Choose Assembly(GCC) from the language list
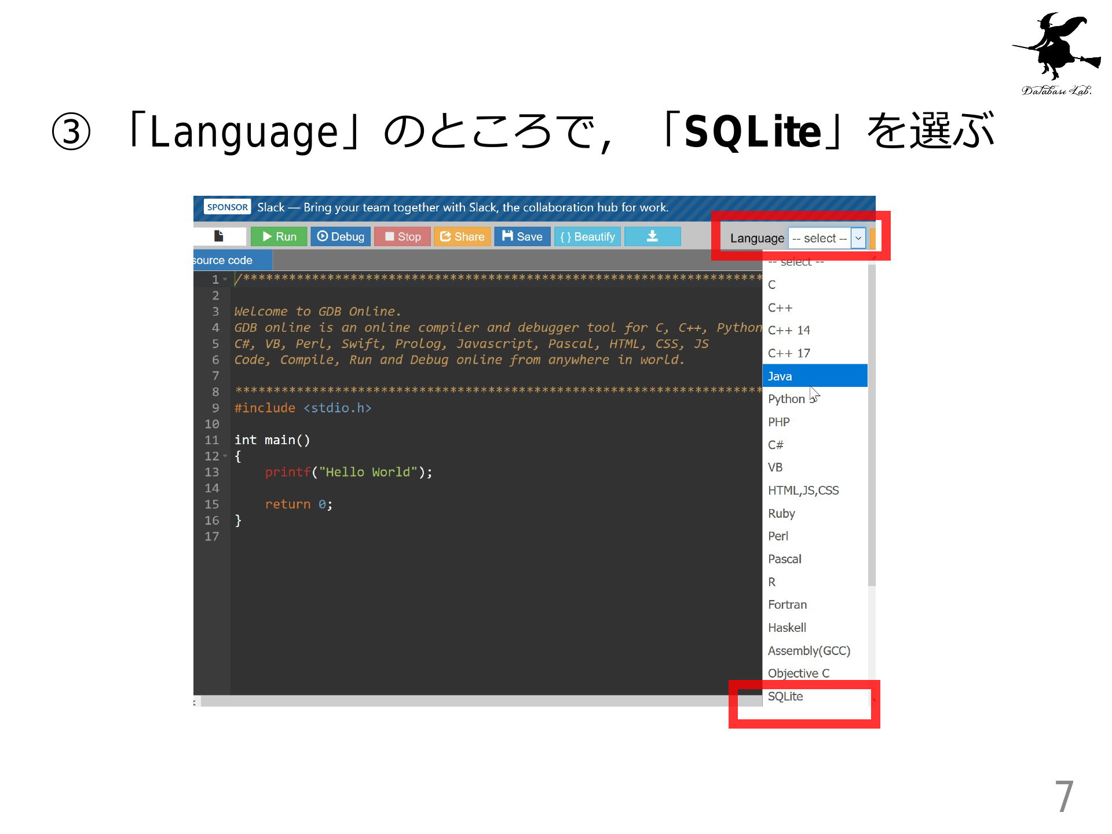 tap(815, 650)
